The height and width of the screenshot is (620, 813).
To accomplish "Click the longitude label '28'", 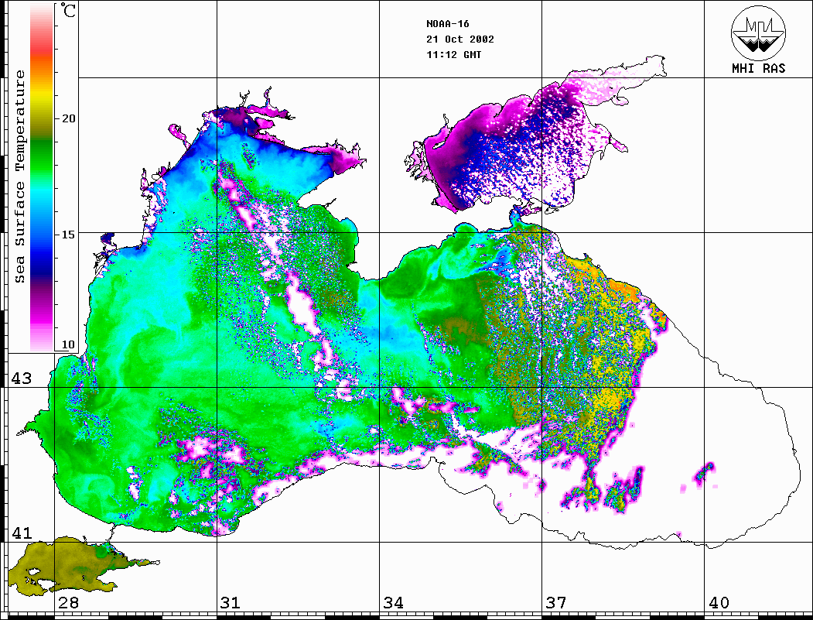I will point(68,603).
